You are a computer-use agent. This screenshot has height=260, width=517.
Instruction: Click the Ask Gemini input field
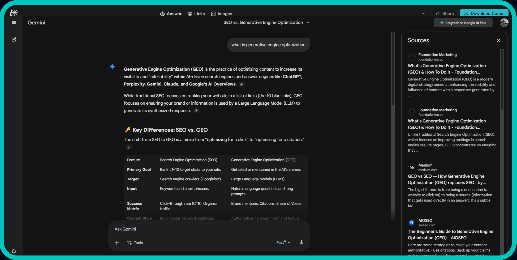pos(186,229)
